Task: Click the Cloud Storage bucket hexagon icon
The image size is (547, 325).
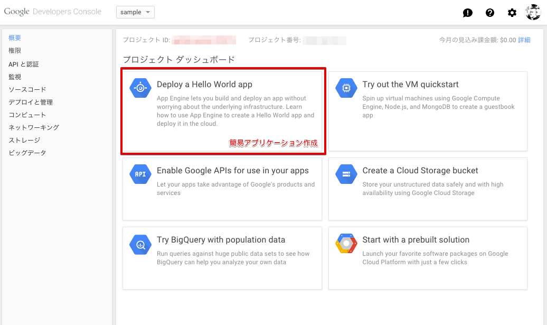Action: (346, 174)
